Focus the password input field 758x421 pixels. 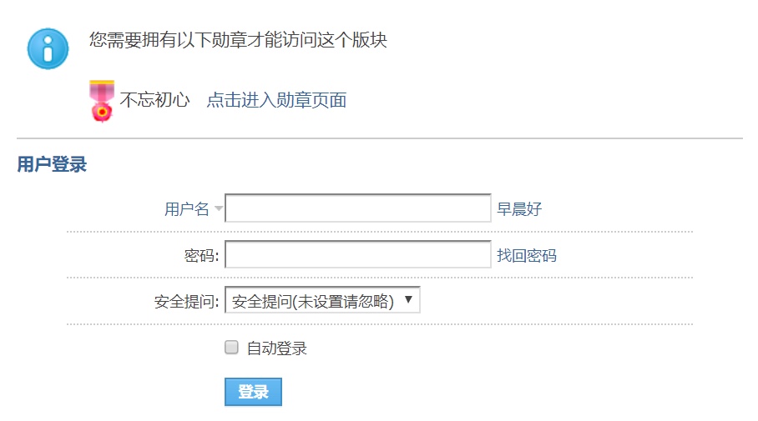click(x=358, y=254)
